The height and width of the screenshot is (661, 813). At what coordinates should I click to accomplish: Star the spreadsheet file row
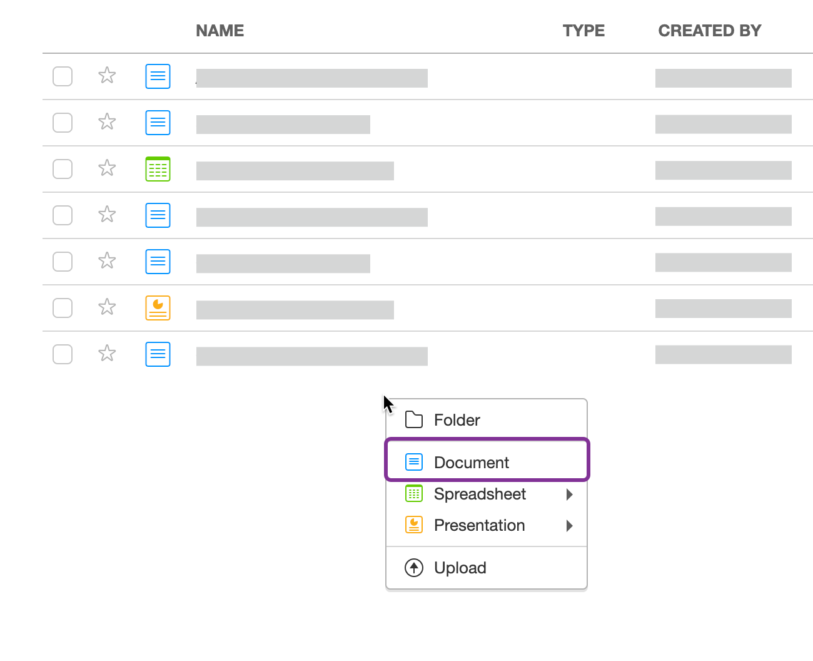107,168
